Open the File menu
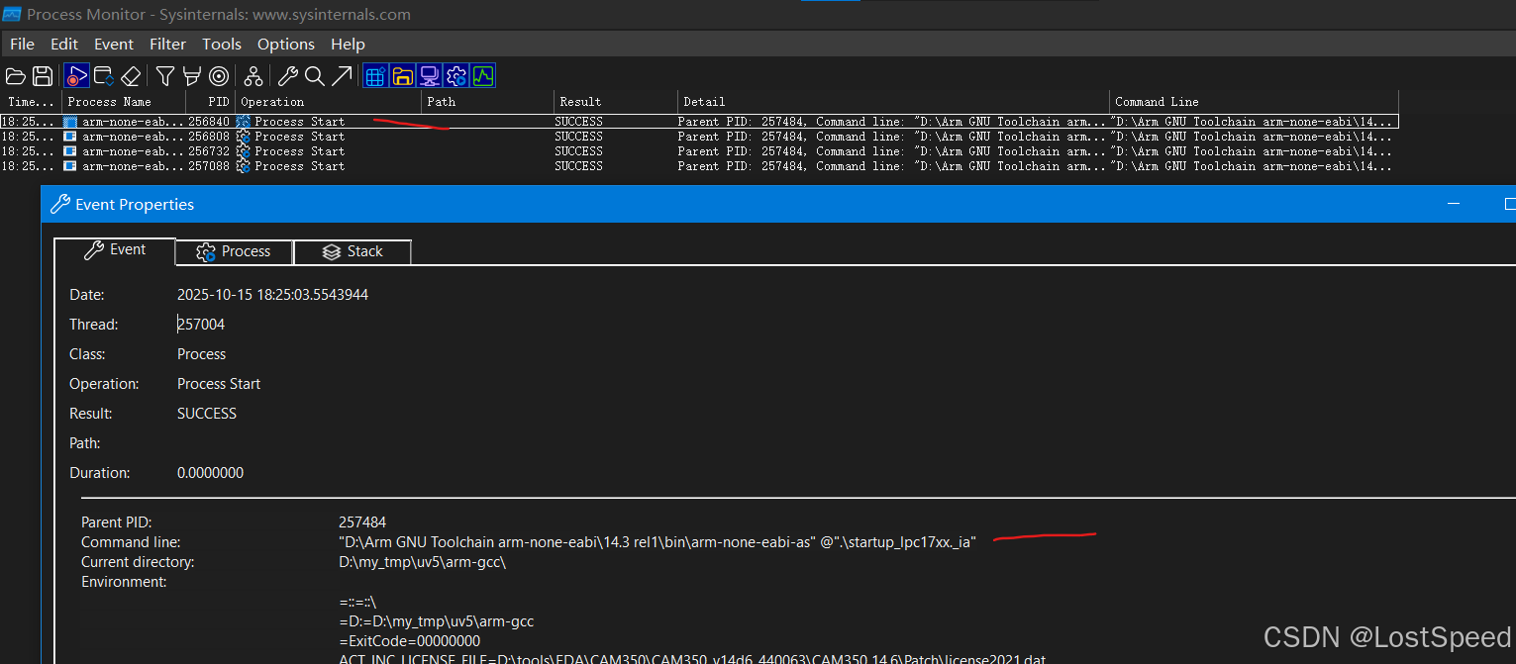 22,44
